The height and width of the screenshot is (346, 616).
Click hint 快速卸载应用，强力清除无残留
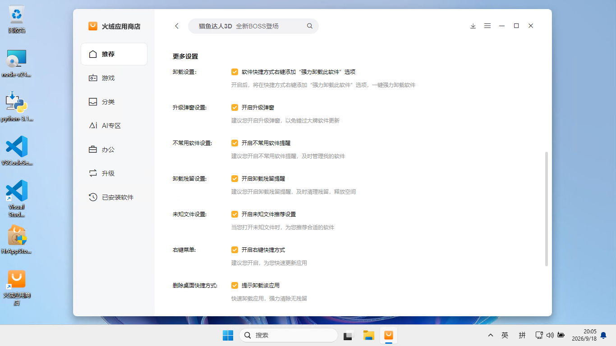coord(269,299)
